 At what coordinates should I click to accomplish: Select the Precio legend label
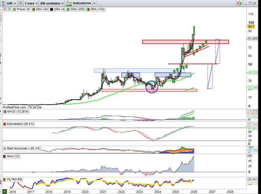pyautogui.click(x=21, y=9)
